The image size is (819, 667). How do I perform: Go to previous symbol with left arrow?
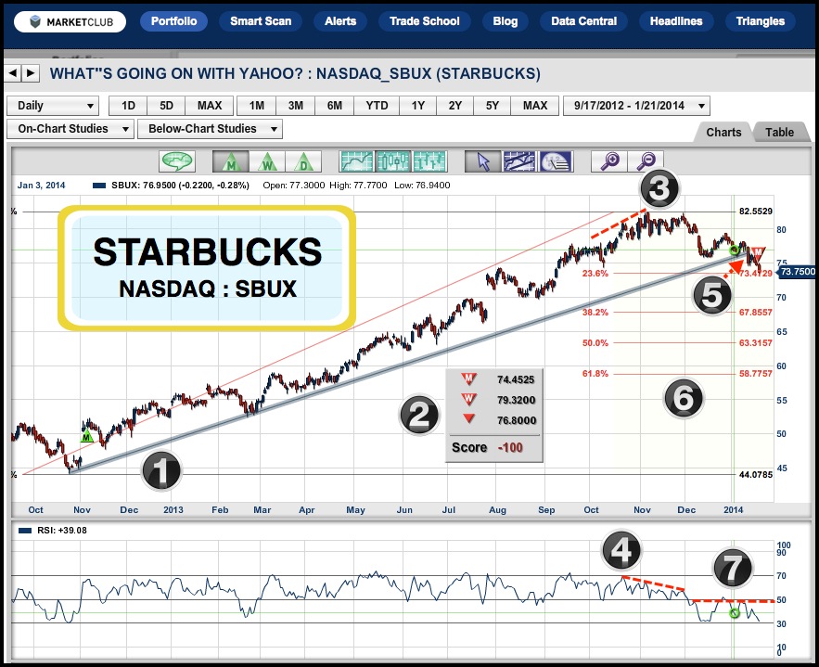(14, 73)
